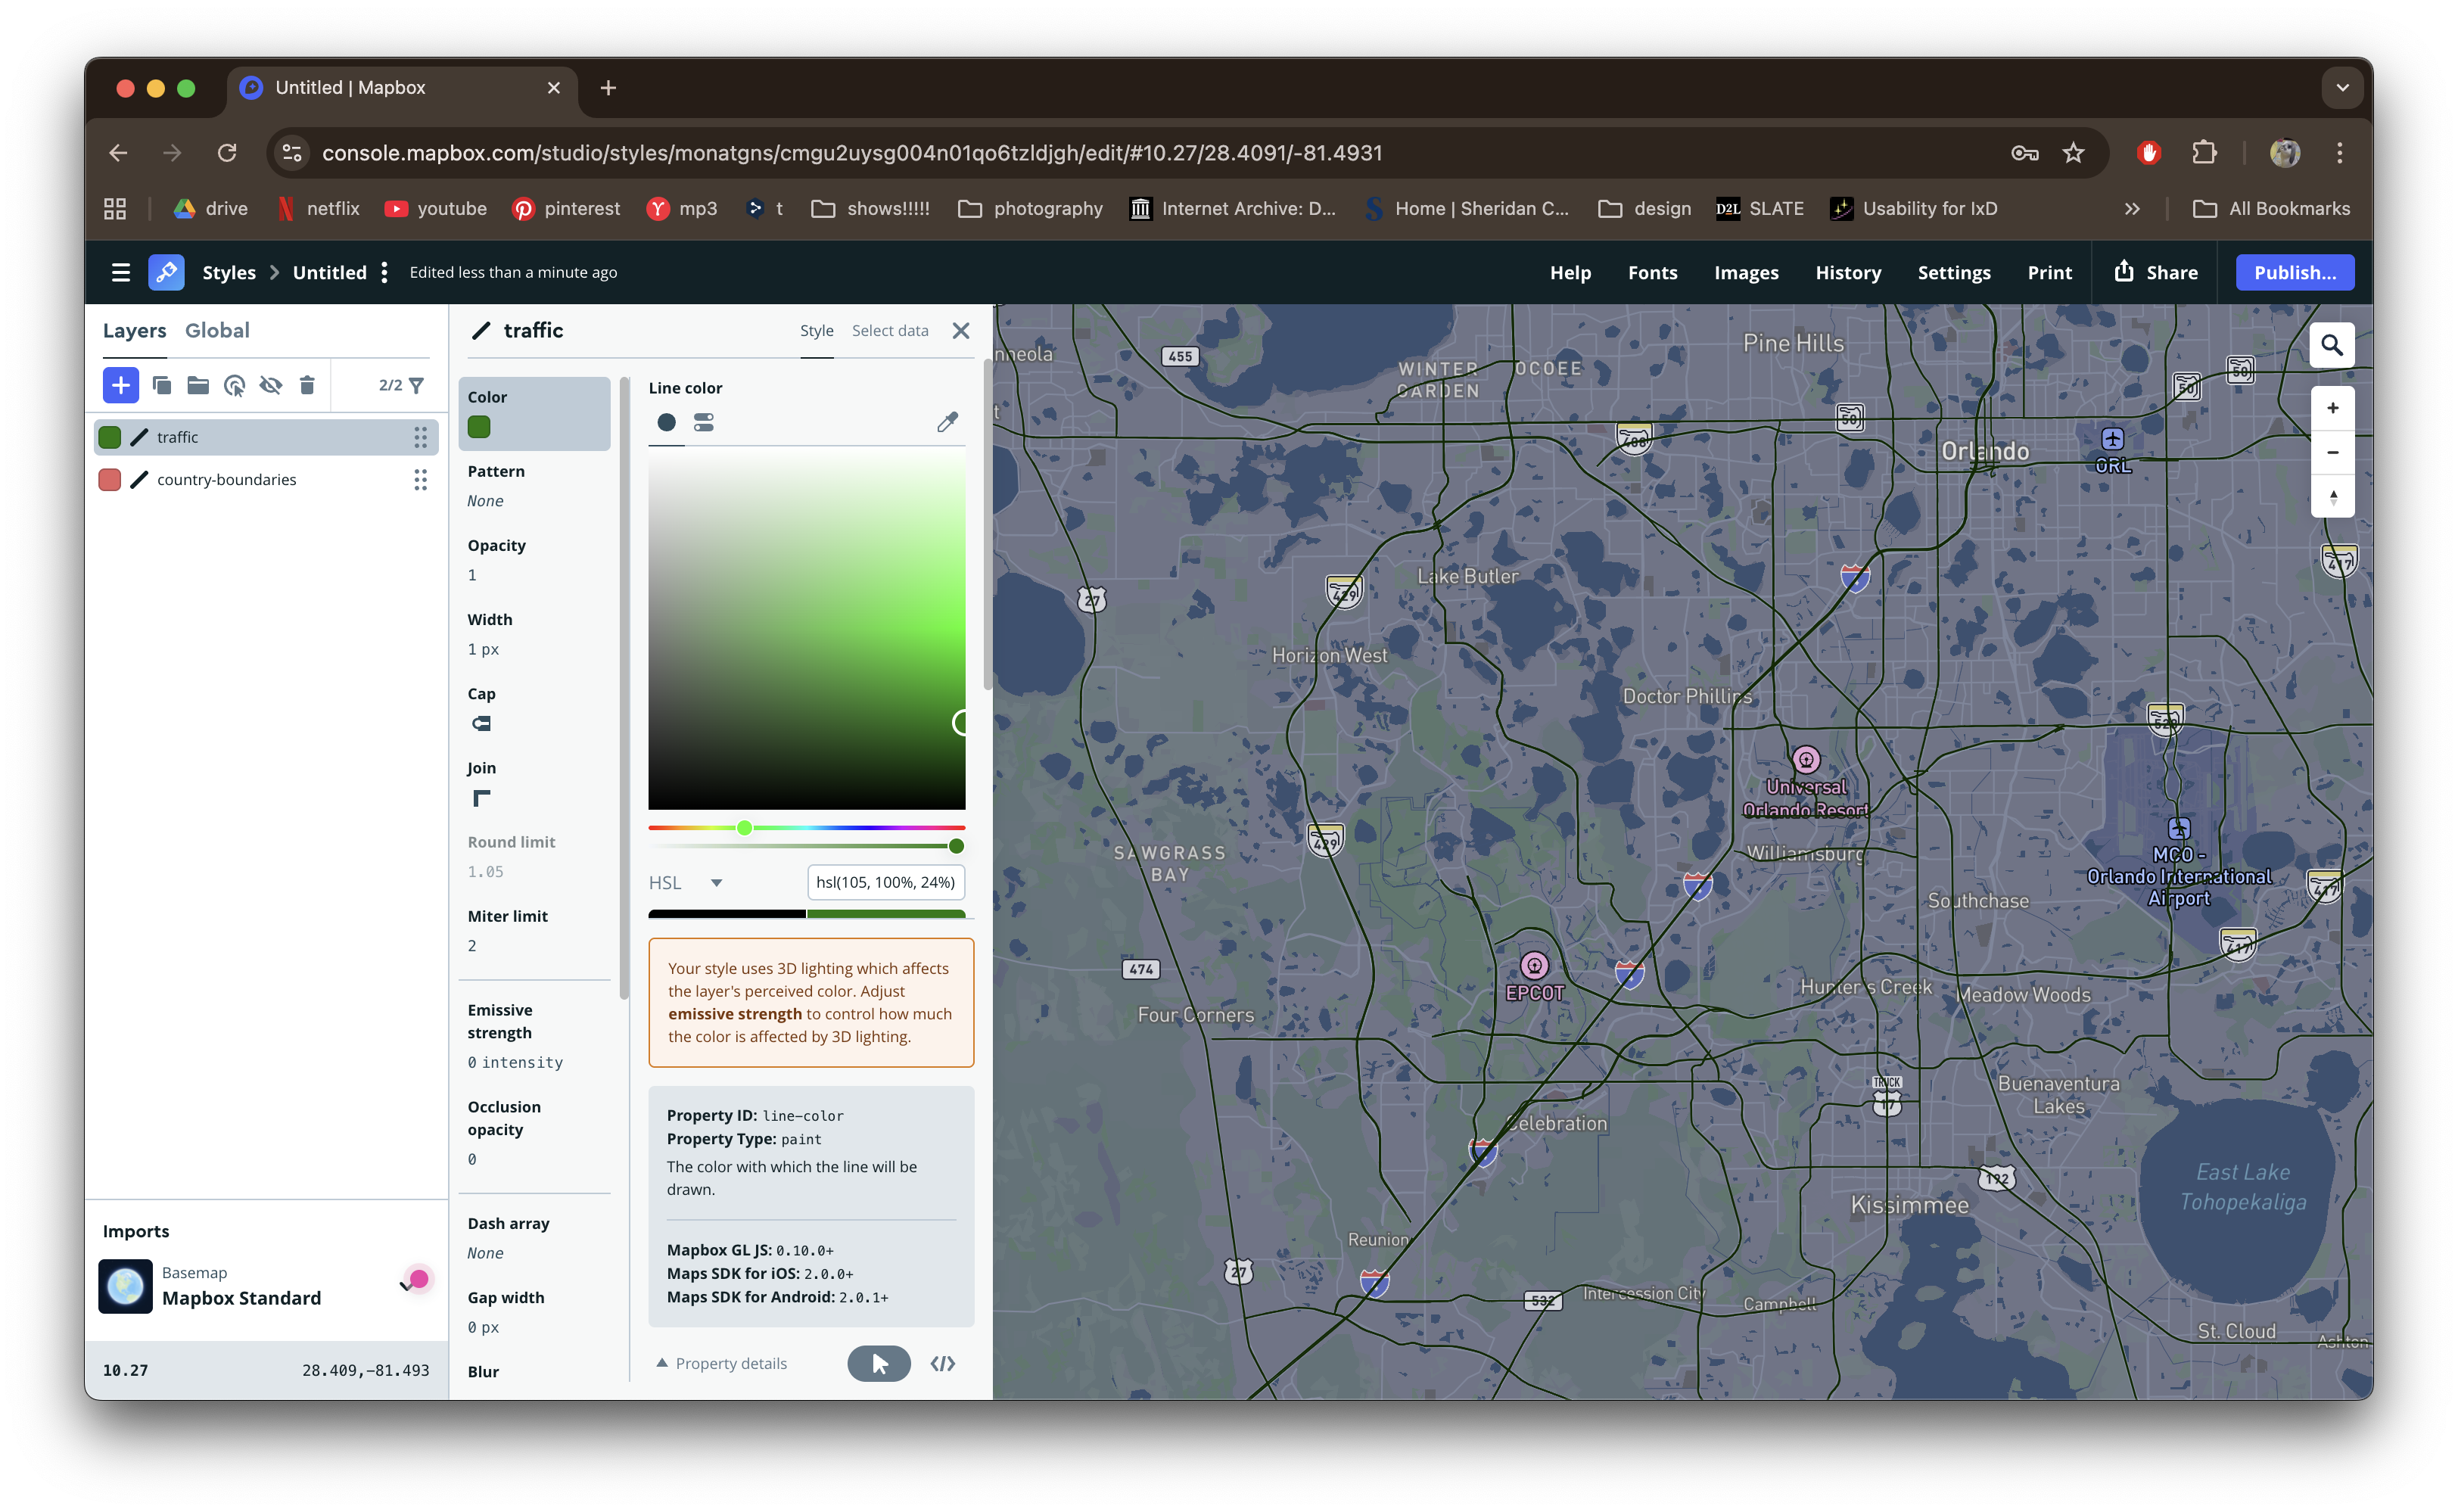Switch to the Global tab
Image resolution: width=2458 pixels, height=1512 pixels.
coord(217,330)
